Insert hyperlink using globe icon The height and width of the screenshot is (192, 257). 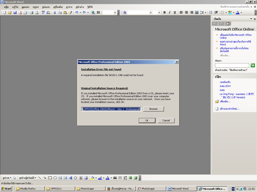coord(93,12)
